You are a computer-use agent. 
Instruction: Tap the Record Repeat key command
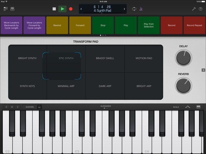coord(194,25)
